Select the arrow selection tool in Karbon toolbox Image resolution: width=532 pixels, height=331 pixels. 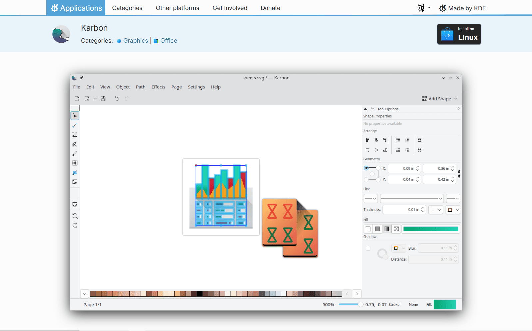[x=75, y=116]
